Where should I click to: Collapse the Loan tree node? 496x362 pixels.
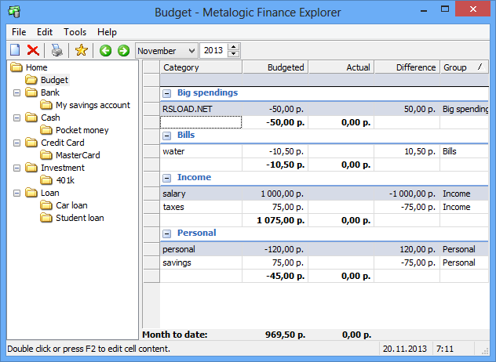coord(16,193)
